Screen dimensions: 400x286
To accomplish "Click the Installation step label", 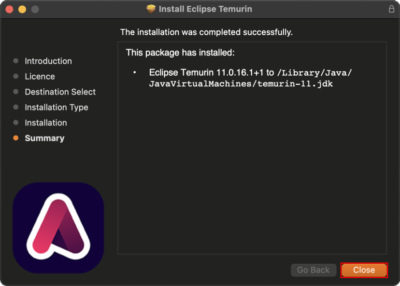I will (46, 123).
